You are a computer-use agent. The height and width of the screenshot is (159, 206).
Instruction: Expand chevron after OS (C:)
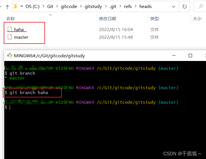coord(43,6)
